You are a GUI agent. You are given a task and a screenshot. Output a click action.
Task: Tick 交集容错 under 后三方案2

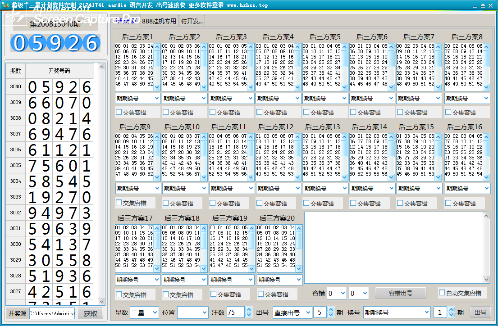point(166,112)
